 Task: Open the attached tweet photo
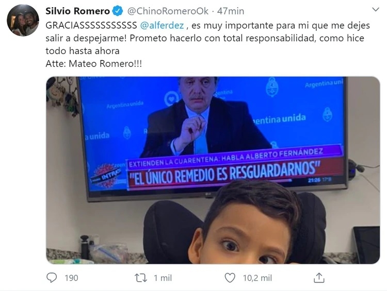pos(213,170)
